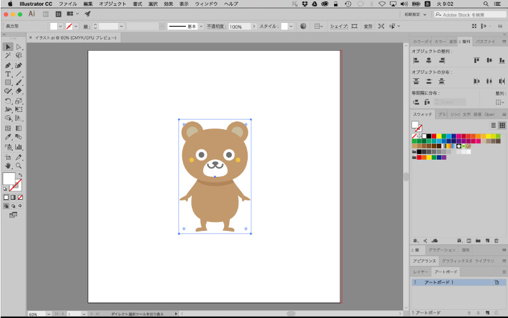Select the Type tool
This screenshot has height=318, width=508.
point(8,74)
